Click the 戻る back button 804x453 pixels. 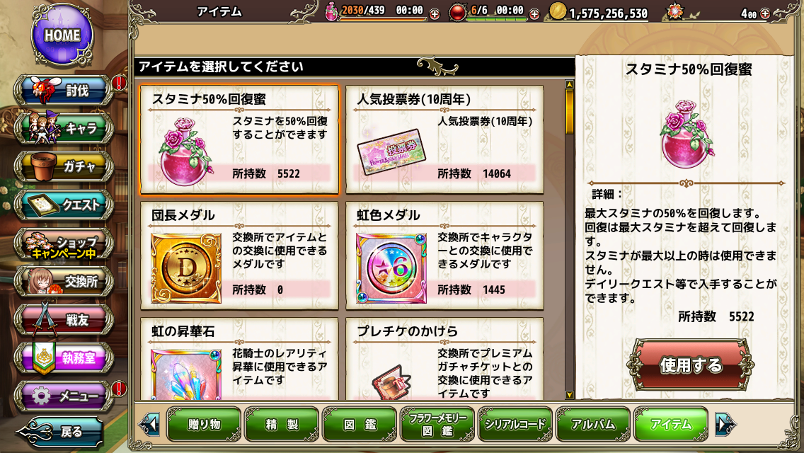60,432
